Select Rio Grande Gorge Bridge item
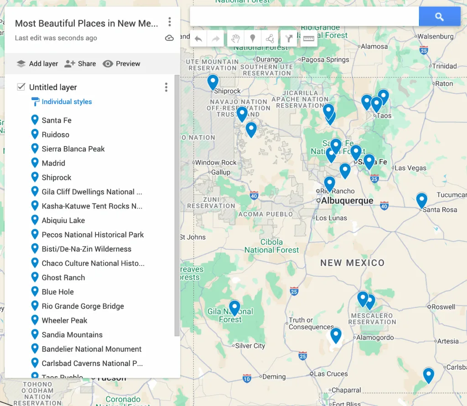 point(83,306)
